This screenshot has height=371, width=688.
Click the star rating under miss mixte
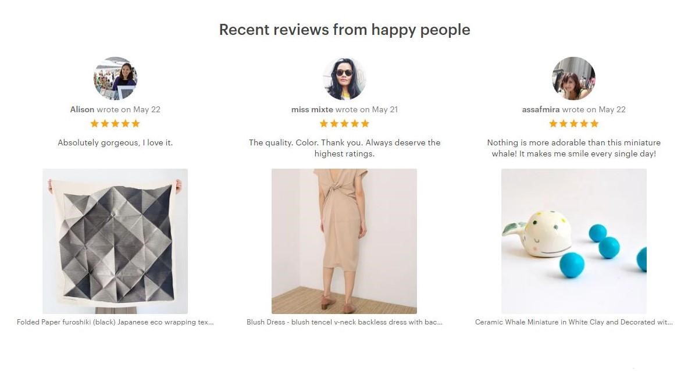[x=344, y=124]
